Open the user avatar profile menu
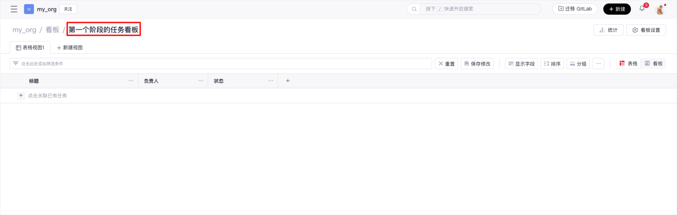Viewport: 677px width, 215px height. (x=660, y=9)
